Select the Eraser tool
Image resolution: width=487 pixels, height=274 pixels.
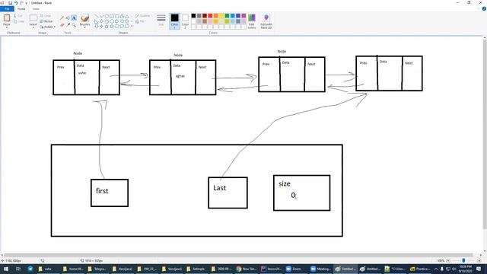coord(62,25)
